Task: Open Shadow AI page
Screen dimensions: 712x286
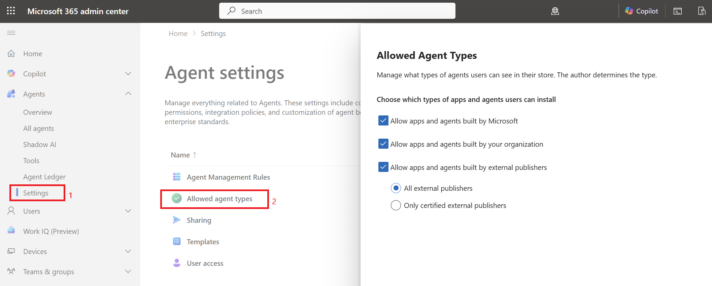Action: coord(40,145)
